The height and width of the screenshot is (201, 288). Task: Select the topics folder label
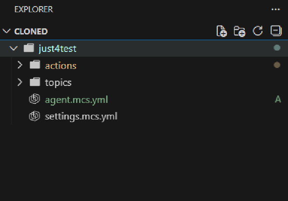coord(58,82)
